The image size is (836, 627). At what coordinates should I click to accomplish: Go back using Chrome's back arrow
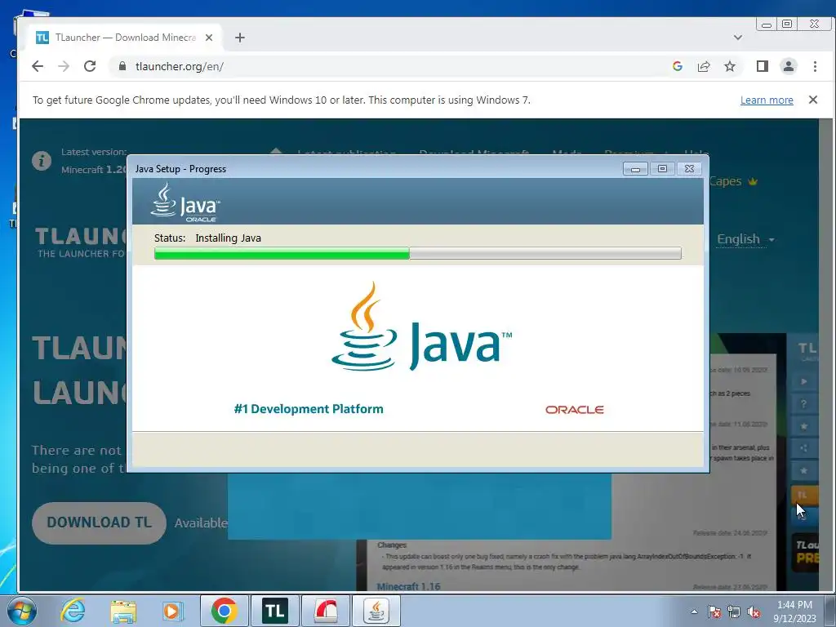click(38, 66)
